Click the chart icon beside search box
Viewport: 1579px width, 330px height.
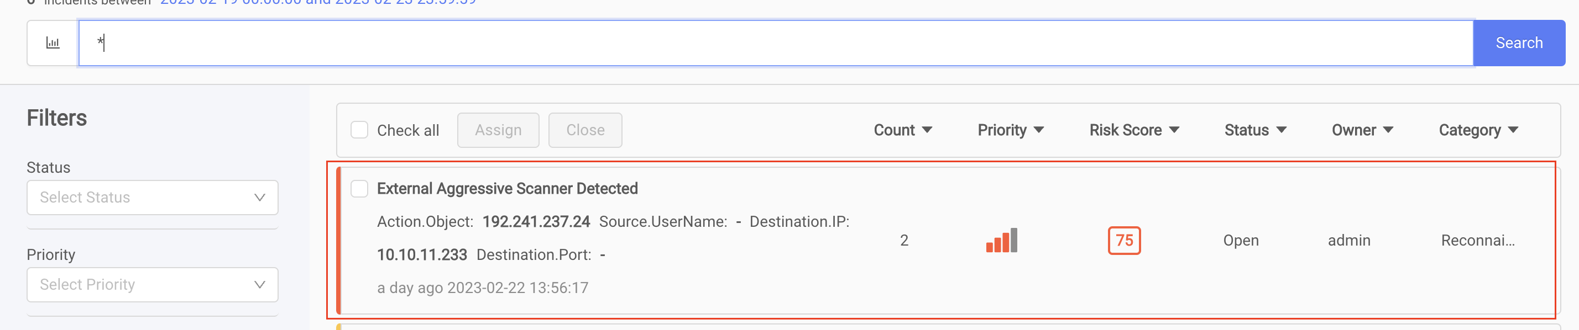click(x=53, y=43)
